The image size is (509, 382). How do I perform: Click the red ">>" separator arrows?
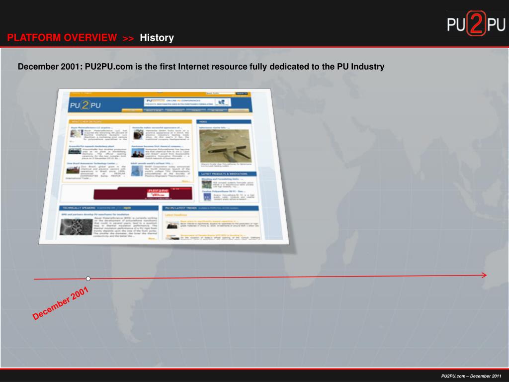128,39
